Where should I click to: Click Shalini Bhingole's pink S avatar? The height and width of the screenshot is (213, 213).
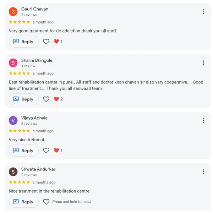tap(13, 63)
